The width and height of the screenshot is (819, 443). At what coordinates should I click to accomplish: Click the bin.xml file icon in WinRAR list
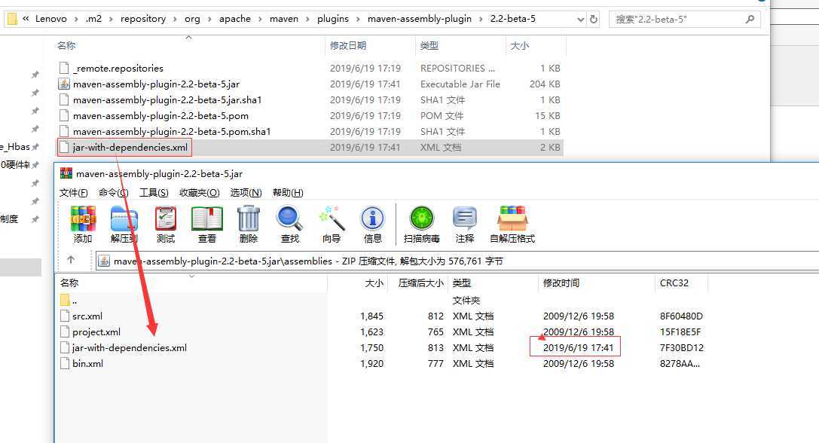pos(65,364)
